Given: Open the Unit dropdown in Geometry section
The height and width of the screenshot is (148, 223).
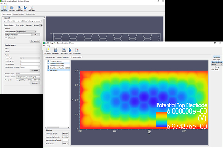Looking at the screenshot, I should click(12, 38).
